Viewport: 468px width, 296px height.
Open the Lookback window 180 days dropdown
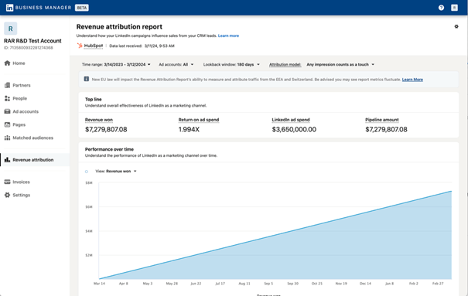click(231, 64)
